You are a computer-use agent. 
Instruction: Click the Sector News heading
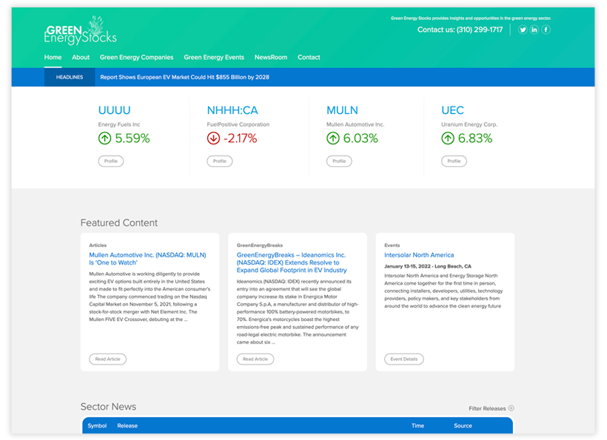[108, 407]
